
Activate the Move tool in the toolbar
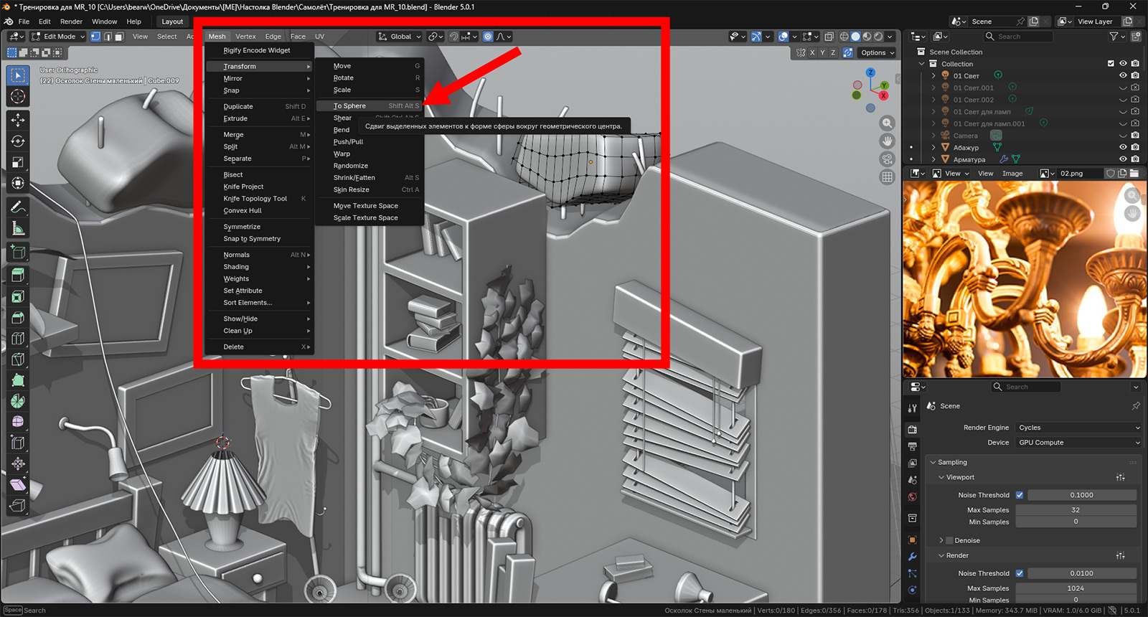point(18,120)
